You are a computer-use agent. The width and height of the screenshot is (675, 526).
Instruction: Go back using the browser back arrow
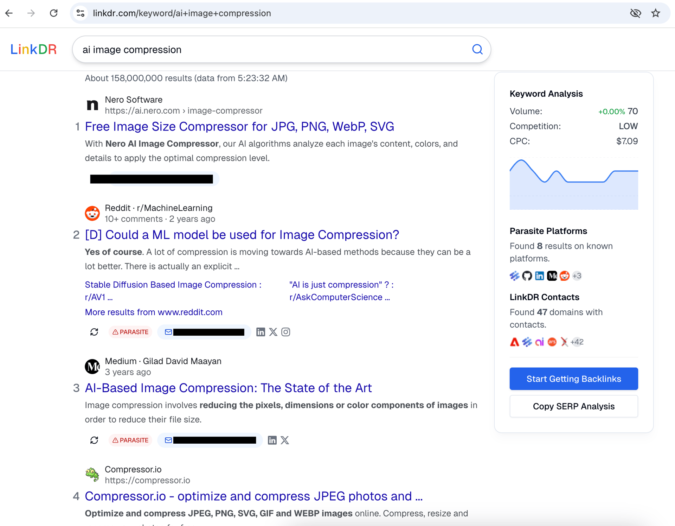(9, 13)
